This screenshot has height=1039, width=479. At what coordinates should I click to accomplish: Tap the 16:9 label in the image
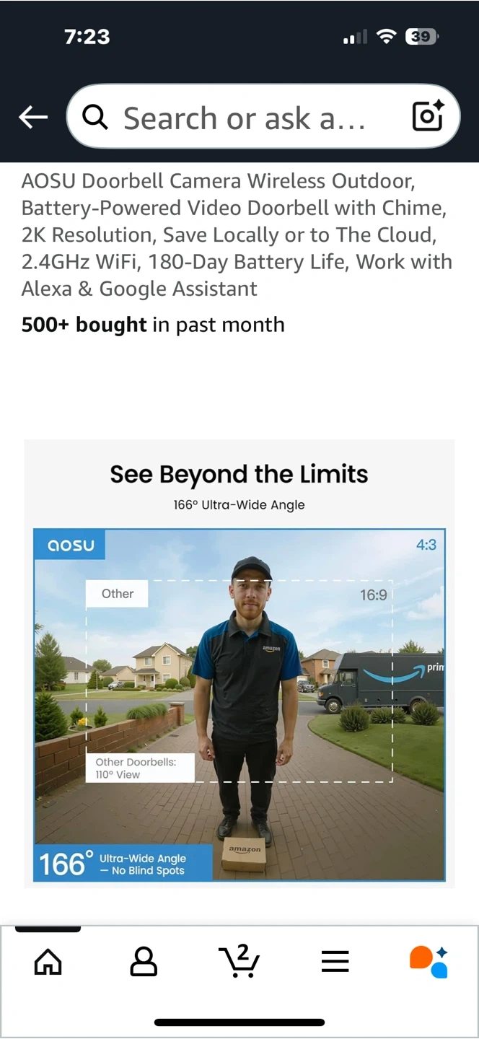tap(373, 595)
